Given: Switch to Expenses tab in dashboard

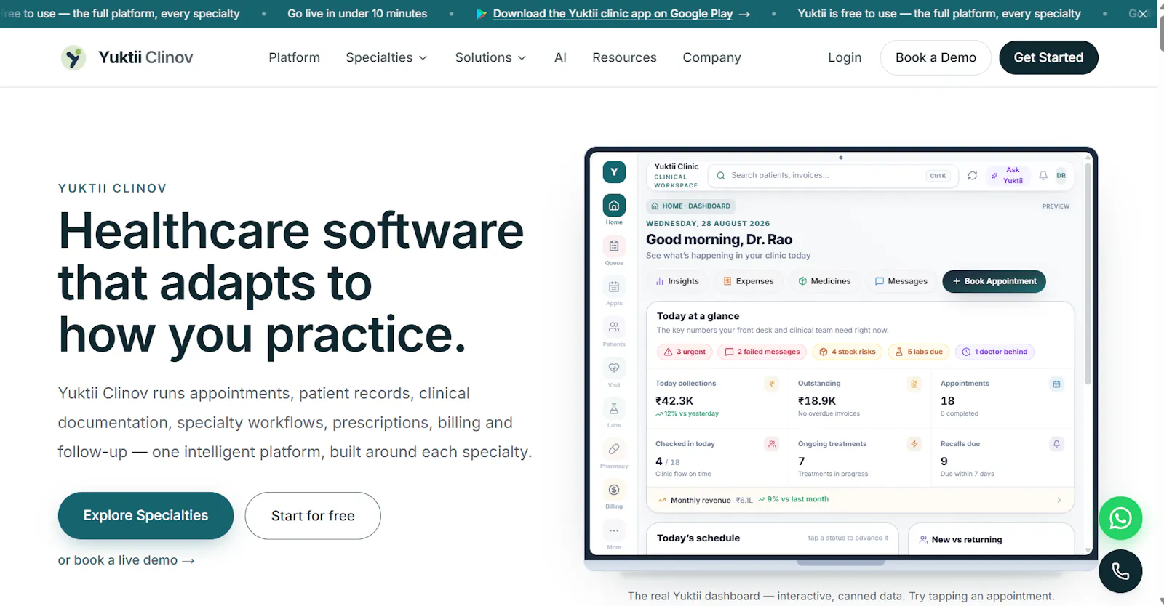Looking at the screenshot, I should coord(749,281).
